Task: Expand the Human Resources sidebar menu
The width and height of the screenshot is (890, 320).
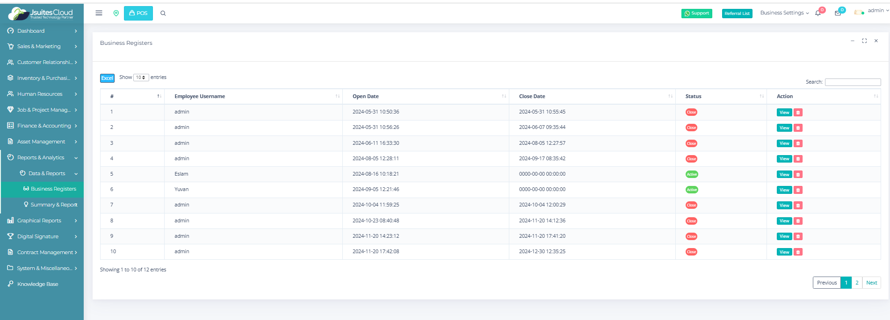Action: pyautogui.click(x=42, y=94)
